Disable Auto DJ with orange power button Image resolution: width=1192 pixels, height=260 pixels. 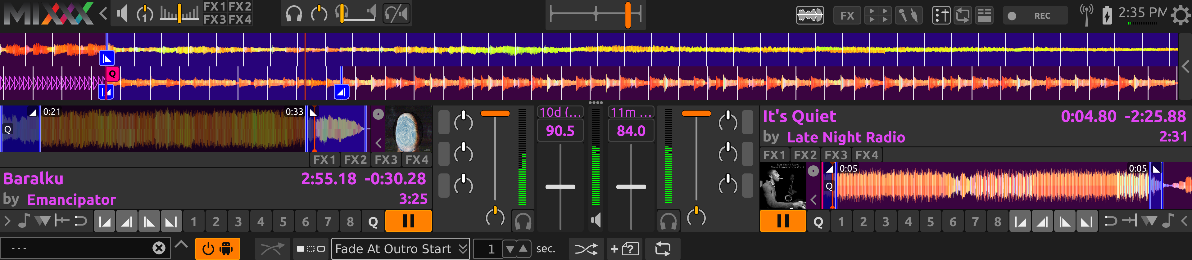[217, 249]
